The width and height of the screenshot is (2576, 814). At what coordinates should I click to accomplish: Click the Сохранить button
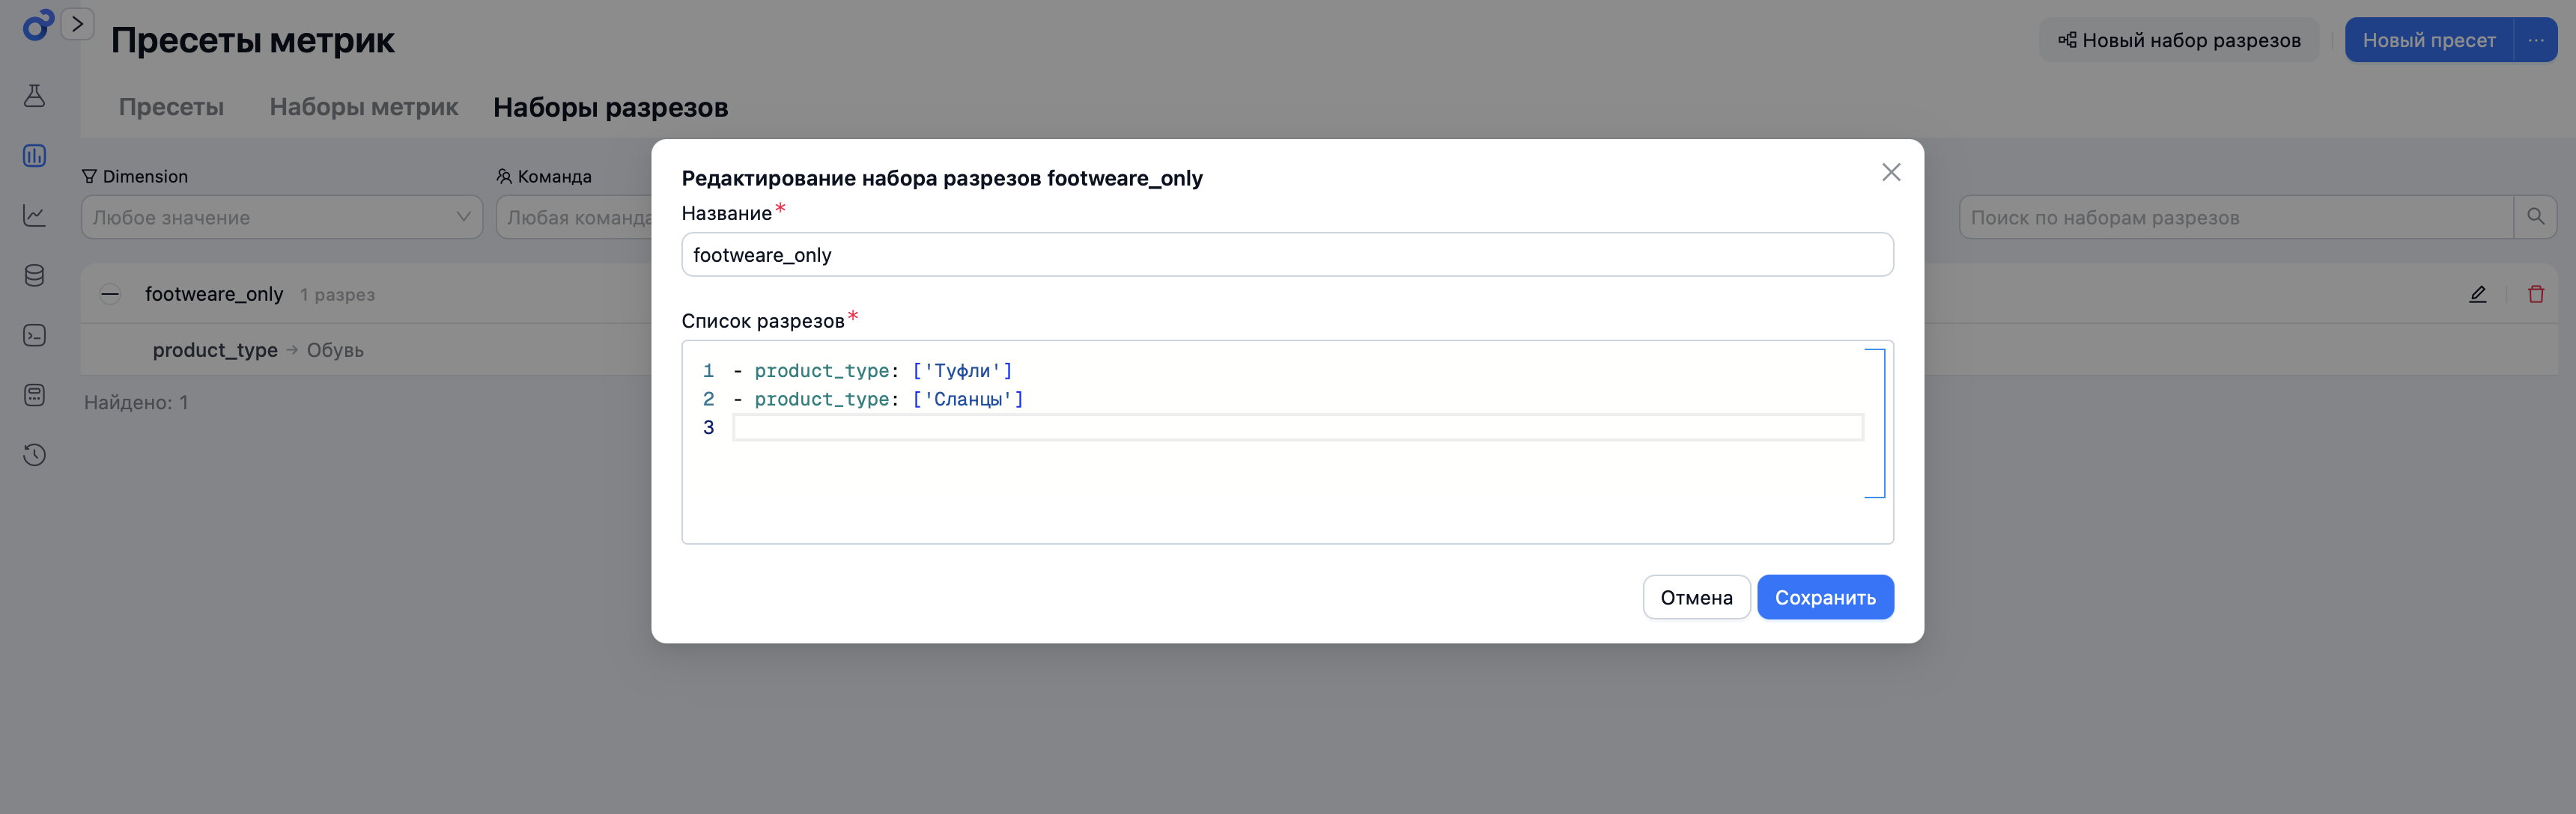point(1825,597)
